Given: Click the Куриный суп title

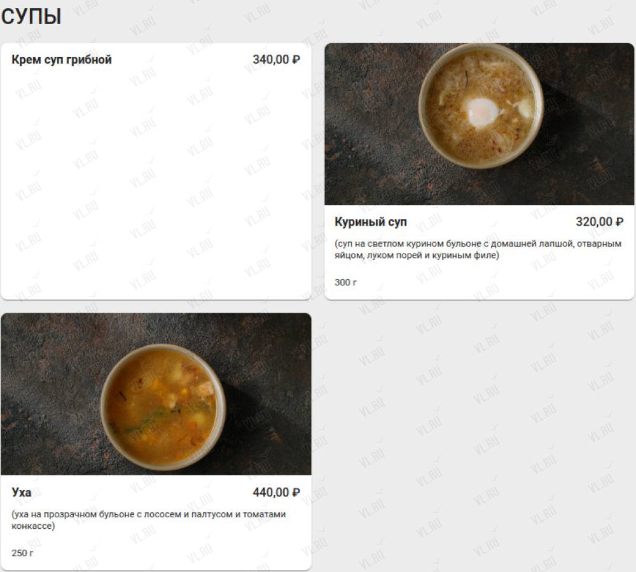Looking at the screenshot, I should coord(370,222).
